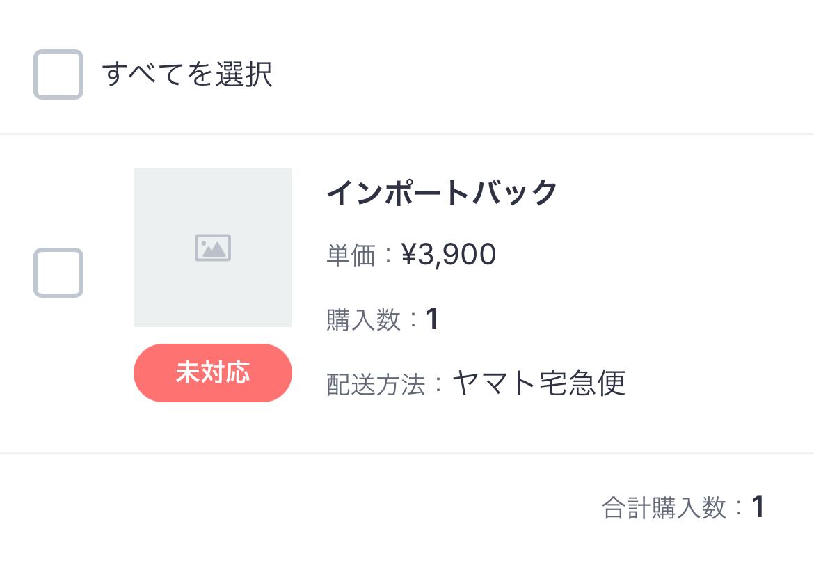814x563 pixels.
Task: Click the 購入数 quantity label
Action: [363, 320]
